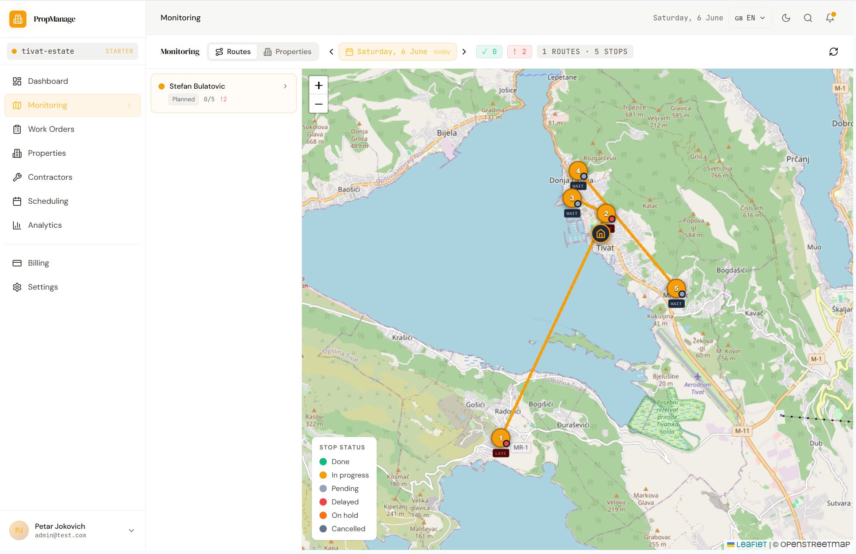Switch to the Routes tab
The image size is (856, 554).
click(233, 52)
